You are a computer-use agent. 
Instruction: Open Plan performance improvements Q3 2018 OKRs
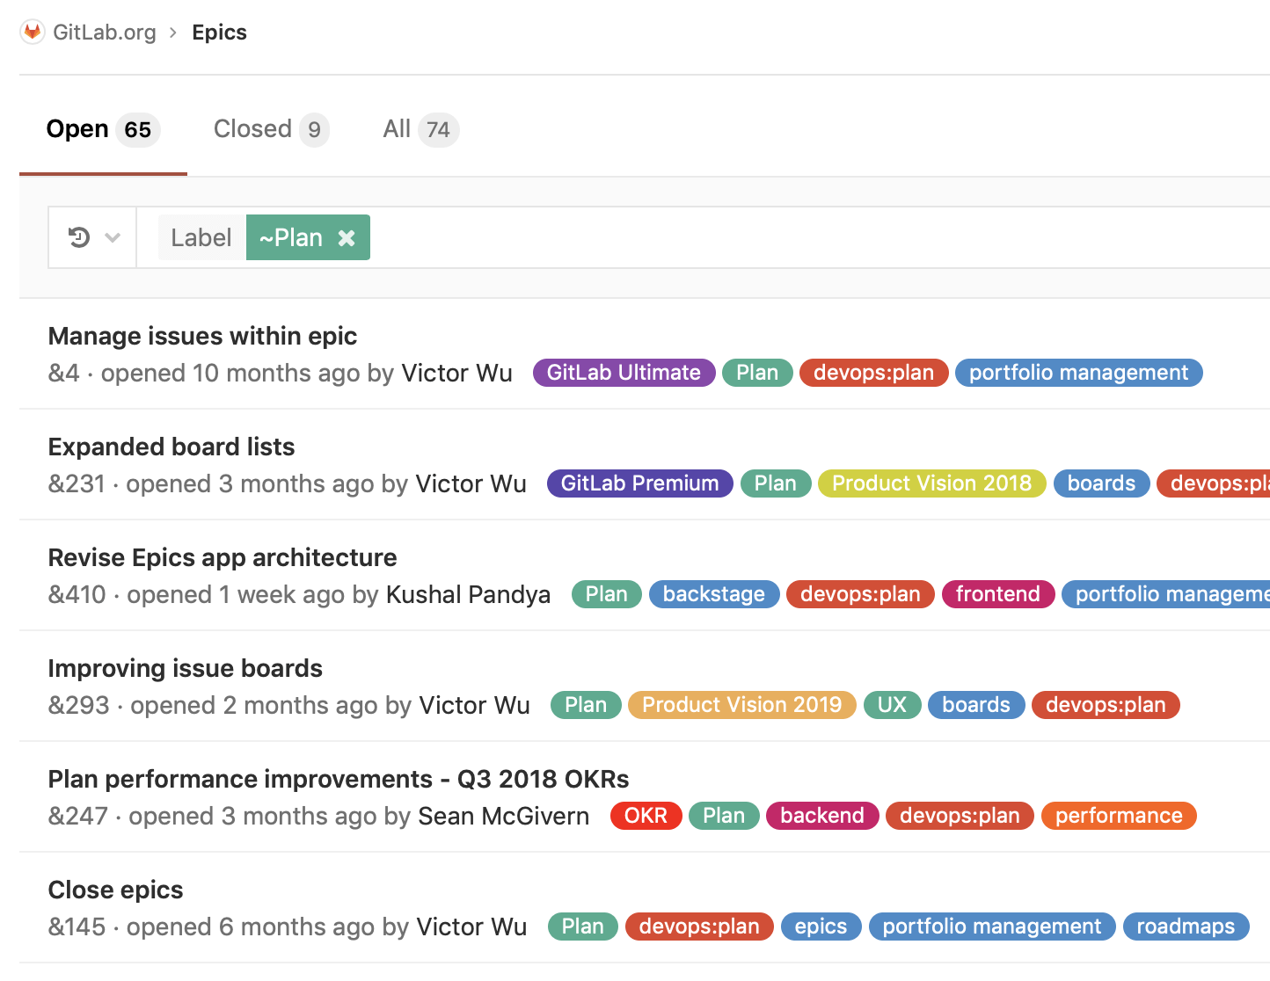click(x=339, y=779)
